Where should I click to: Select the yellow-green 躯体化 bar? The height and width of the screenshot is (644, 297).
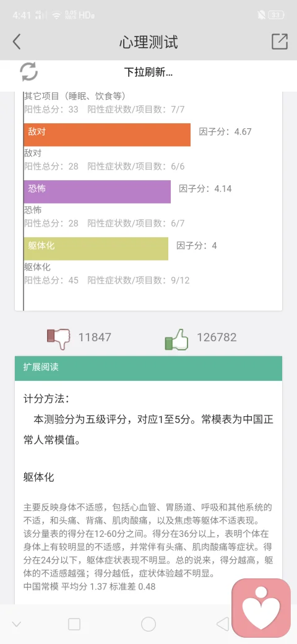tap(96, 248)
